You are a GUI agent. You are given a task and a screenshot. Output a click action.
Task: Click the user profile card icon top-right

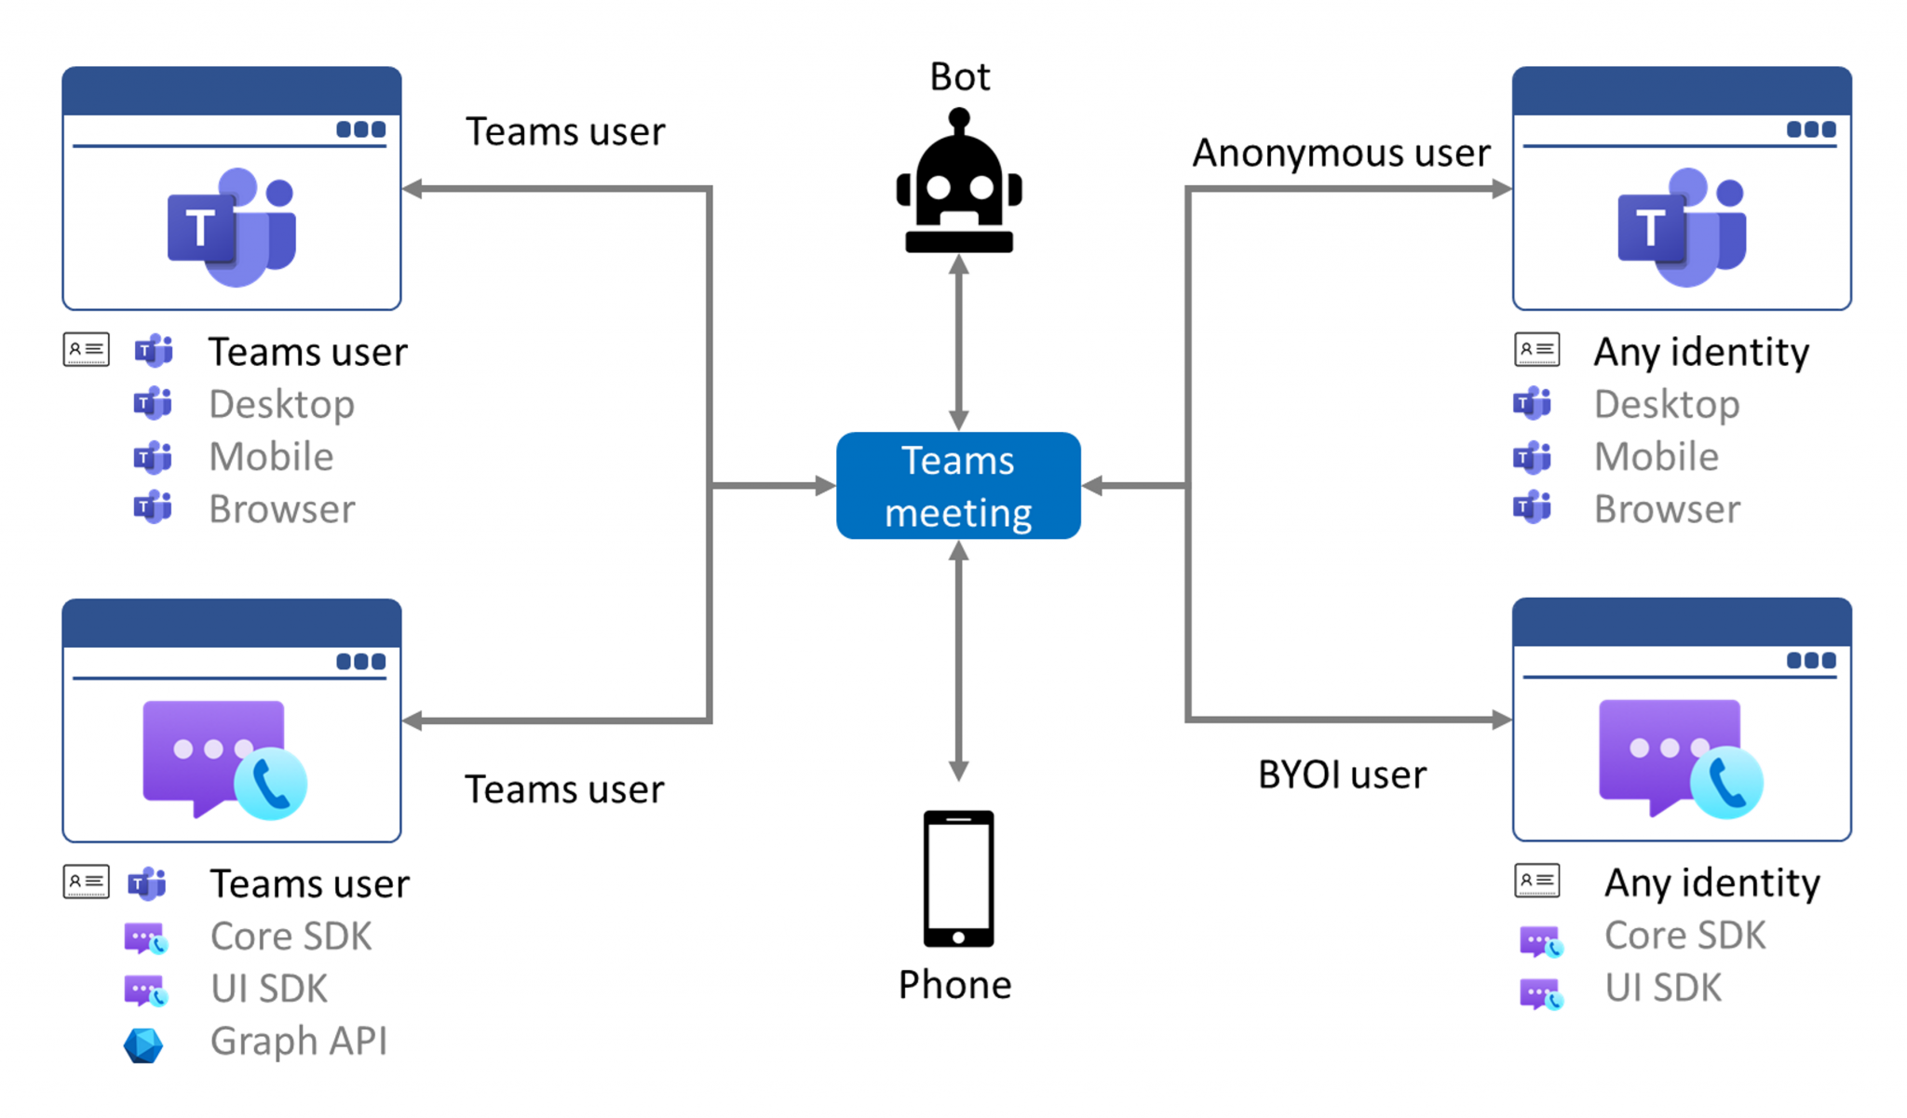pos(1537,347)
